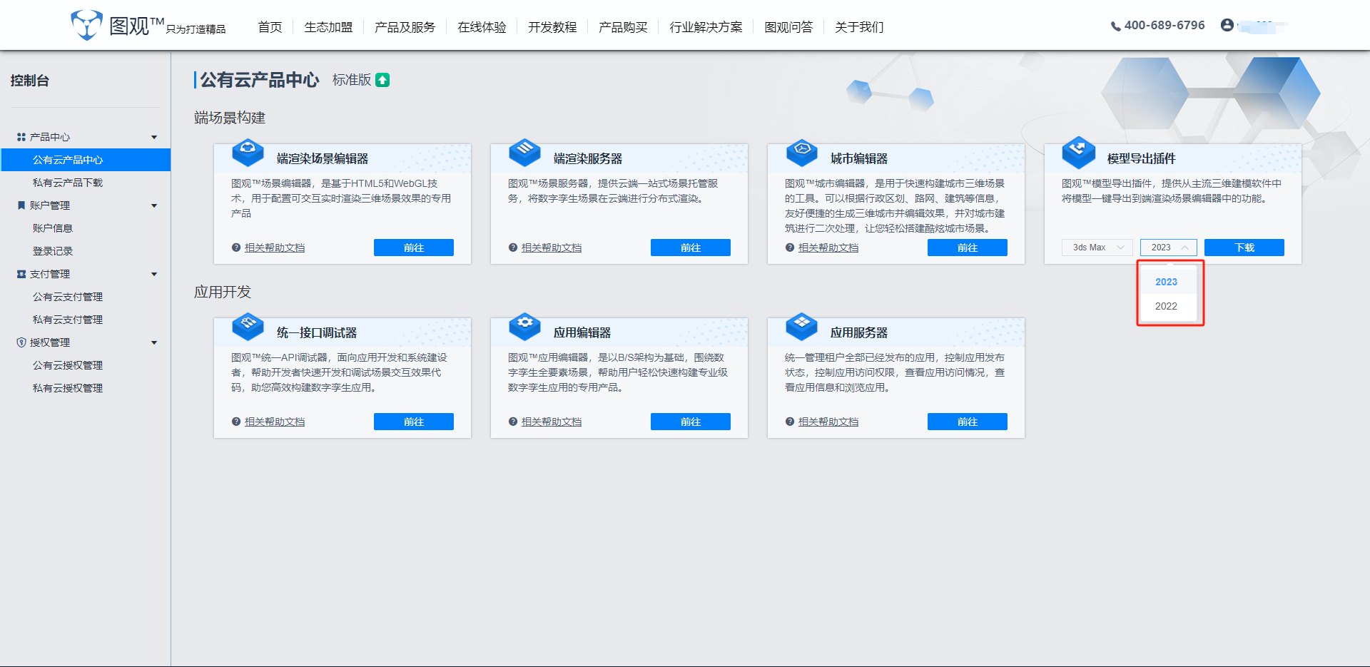Click the 产品中心 grid icon in sidebar
1370x667 pixels.
point(21,137)
